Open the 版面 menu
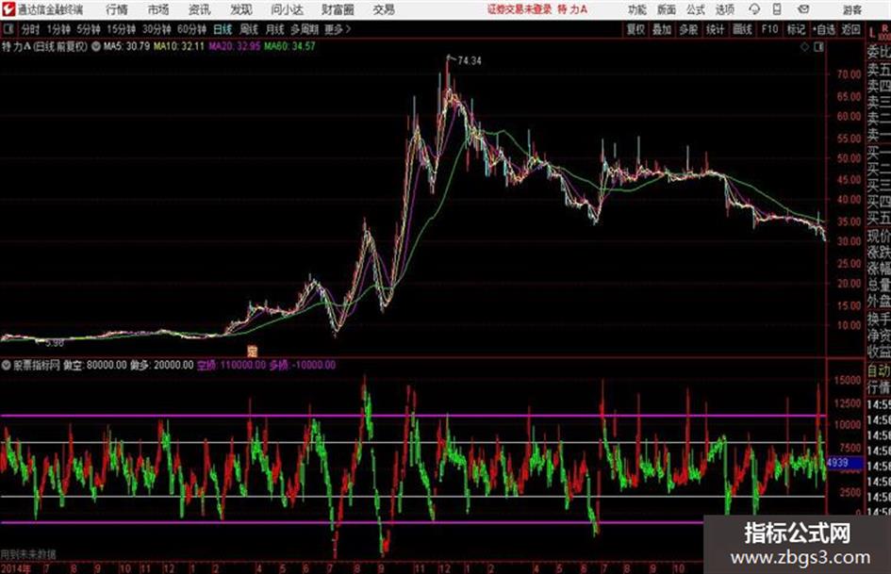 [666, 9]
